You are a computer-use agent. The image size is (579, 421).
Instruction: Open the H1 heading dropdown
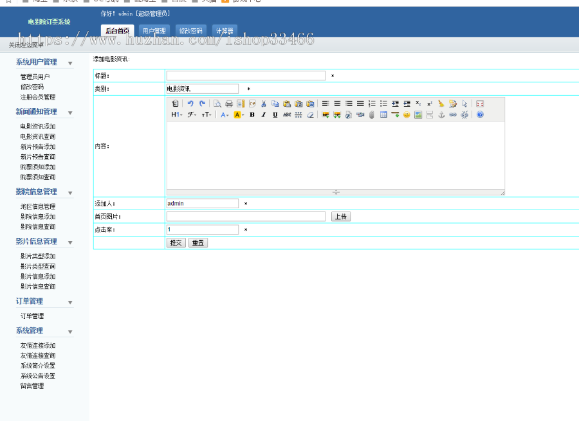176,115
